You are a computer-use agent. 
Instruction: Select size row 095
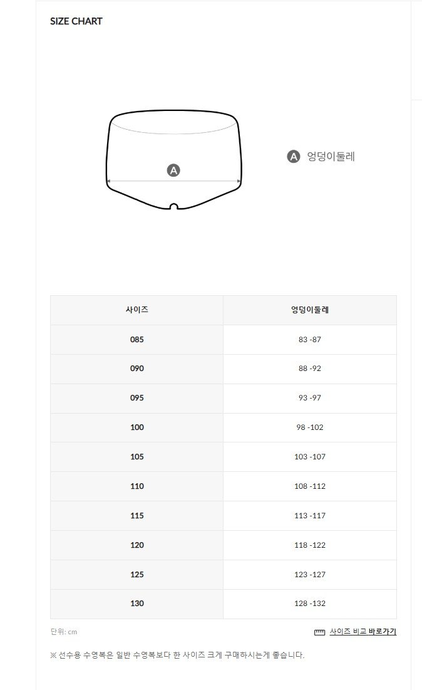(x=224, y=398)
